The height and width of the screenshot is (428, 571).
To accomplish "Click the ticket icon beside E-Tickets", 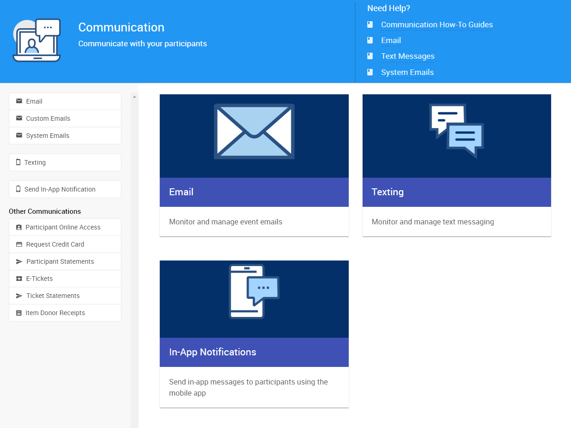I will click(19, 279).
